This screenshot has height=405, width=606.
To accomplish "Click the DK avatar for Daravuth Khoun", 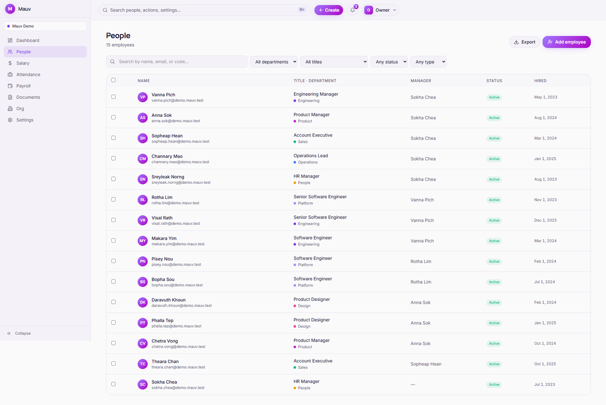I will coord(143,302).
